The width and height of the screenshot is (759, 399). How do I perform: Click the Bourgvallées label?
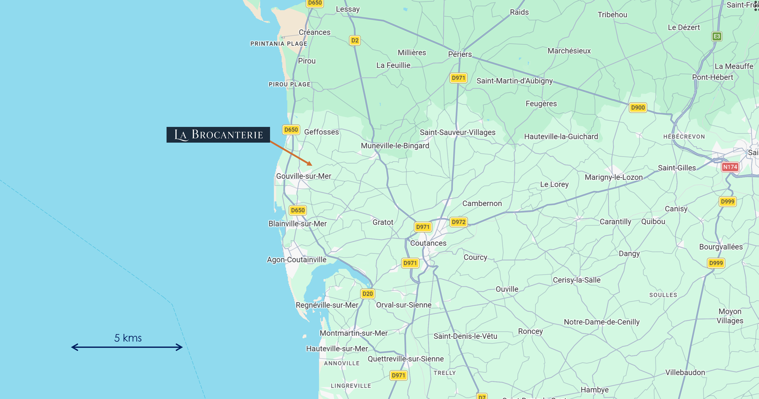pos(721,247)
